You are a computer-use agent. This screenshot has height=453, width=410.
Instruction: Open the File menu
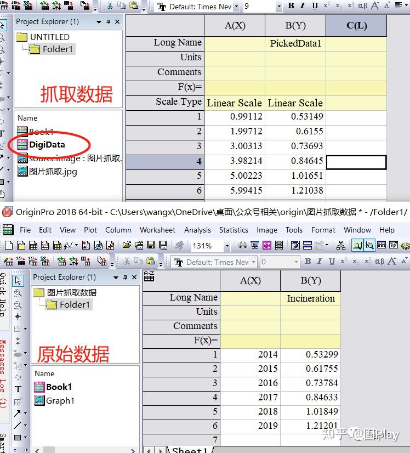(x=25, y=230)
